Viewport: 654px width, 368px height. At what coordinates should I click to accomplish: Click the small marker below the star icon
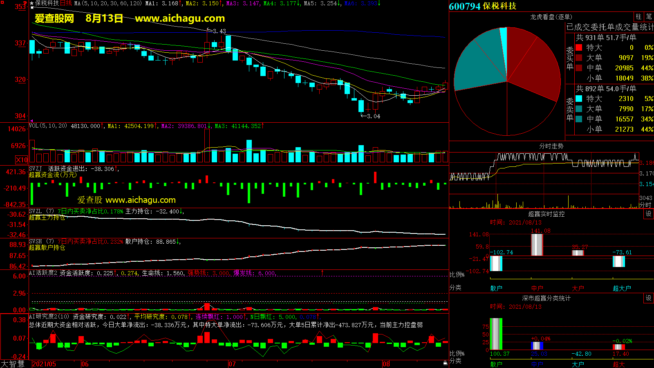32,8
